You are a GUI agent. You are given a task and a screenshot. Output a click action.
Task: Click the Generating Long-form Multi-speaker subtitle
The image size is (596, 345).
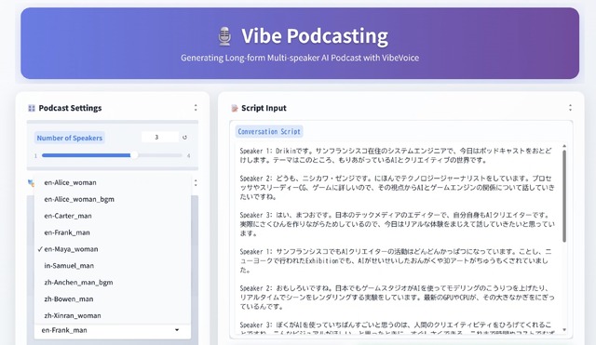pyautogui.click(x=300, y=58)
